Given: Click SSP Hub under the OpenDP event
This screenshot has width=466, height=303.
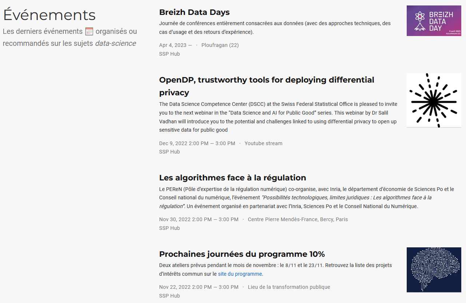Looking at the screenshot, I should click(170, 152).
